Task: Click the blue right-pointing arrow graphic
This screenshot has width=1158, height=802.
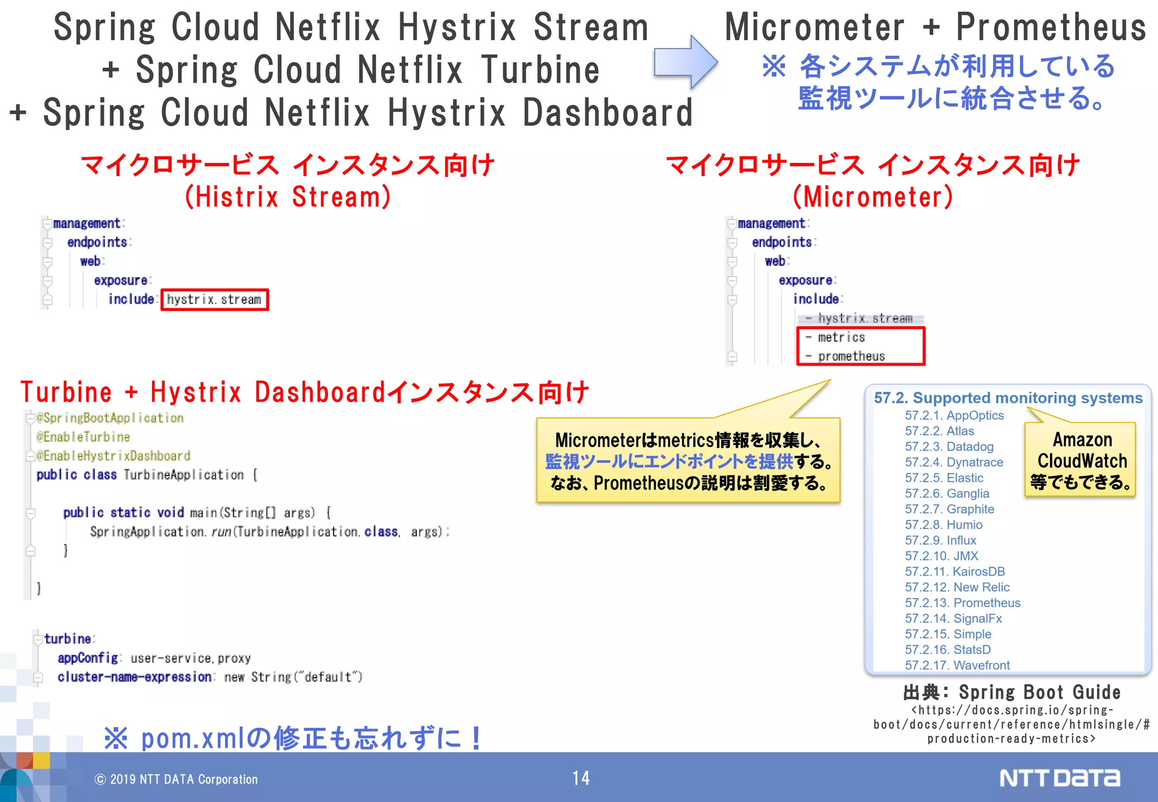Action: point(686,62)
